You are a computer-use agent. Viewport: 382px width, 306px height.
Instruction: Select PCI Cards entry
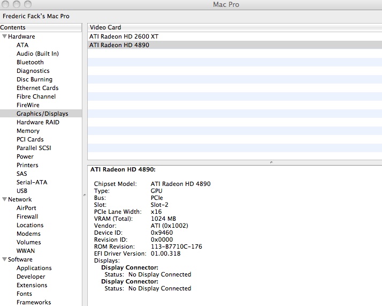(x=30, y=139)
